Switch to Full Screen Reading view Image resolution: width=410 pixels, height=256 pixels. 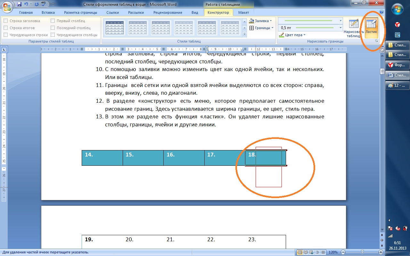coord(305,252)
